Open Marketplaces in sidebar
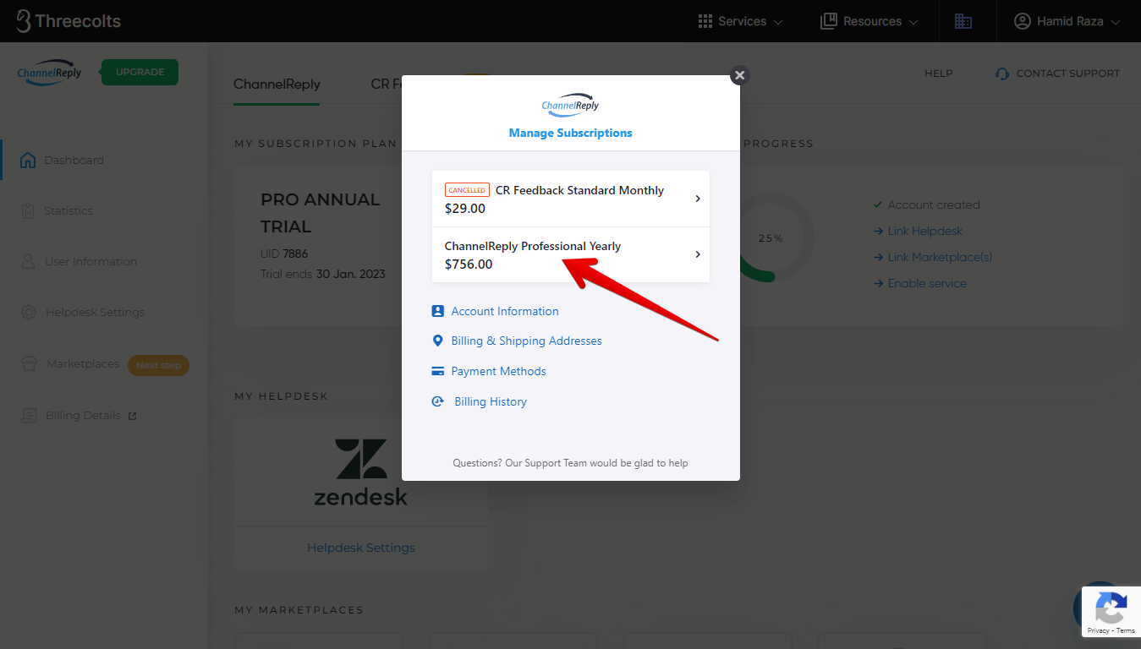1141x649 pixels. pyautogui.click(x=83, y=363)
